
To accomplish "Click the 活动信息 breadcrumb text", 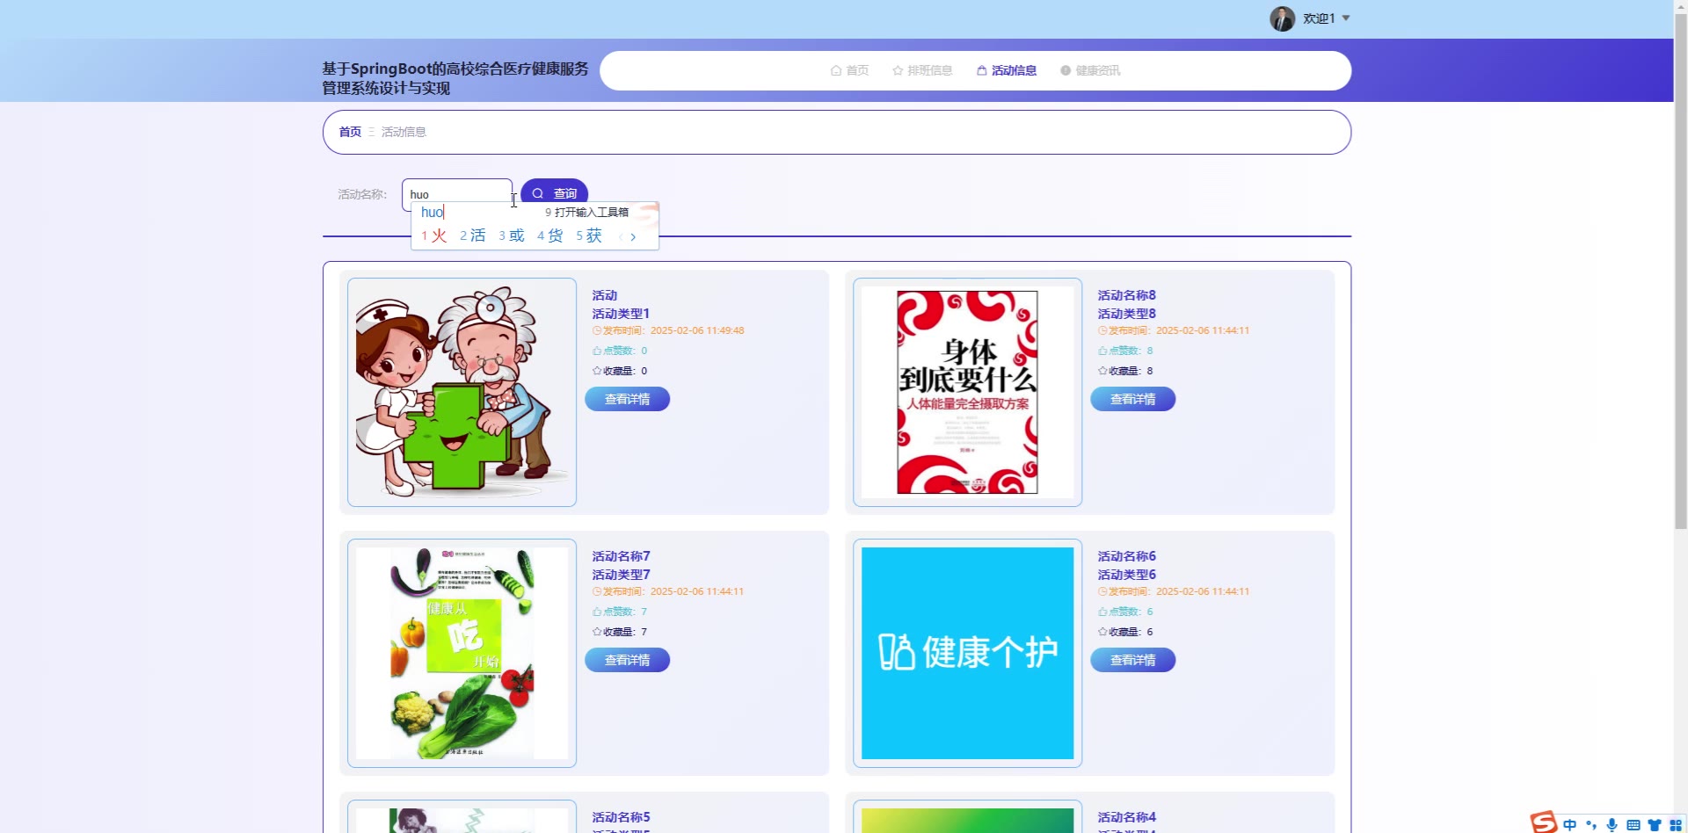I will (404, 132).
